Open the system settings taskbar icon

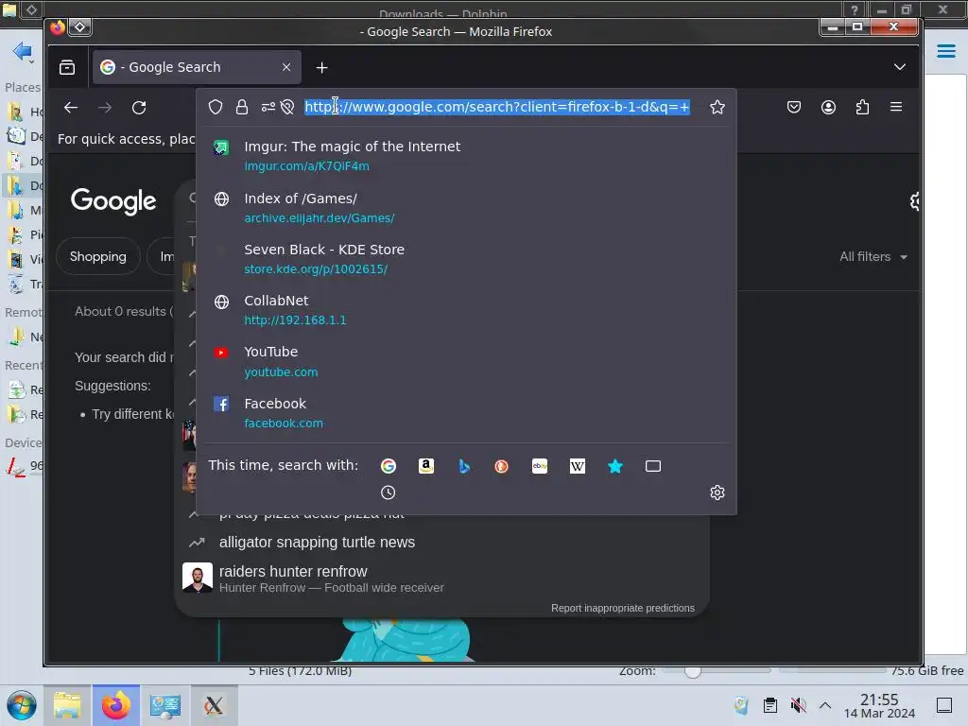click(x=165, y=705)
